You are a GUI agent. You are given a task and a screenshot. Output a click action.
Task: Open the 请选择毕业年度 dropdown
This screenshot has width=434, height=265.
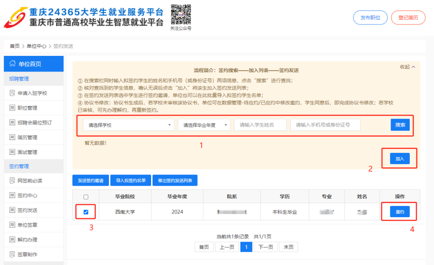pos(204,125)
